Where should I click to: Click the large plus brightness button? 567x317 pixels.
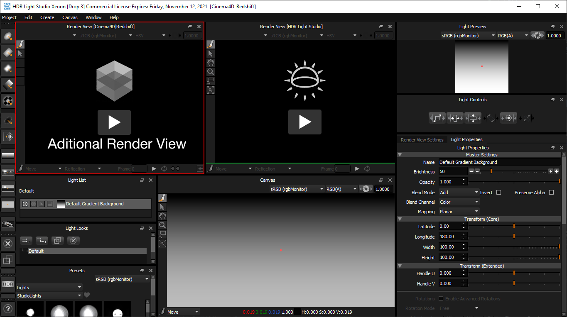click(557, 171)
